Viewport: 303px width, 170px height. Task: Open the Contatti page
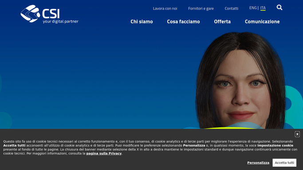(x=231, y=8)
